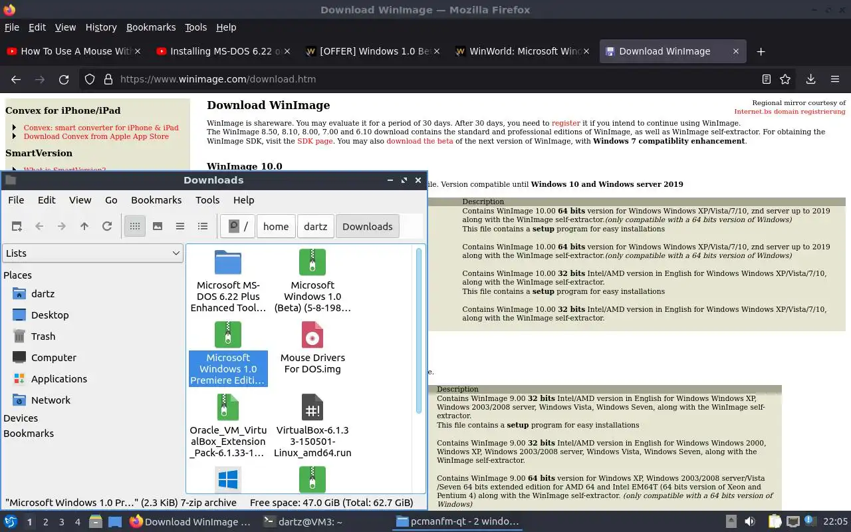Select the Bookmarks section header in the sidebar

pos(29,433)
